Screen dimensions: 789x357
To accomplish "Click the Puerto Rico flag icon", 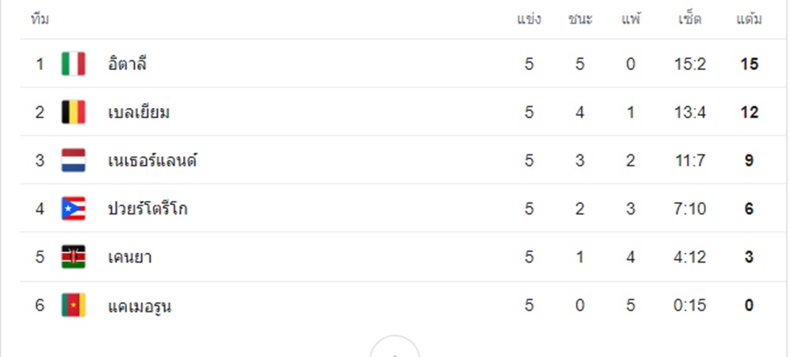I will 73,209.
